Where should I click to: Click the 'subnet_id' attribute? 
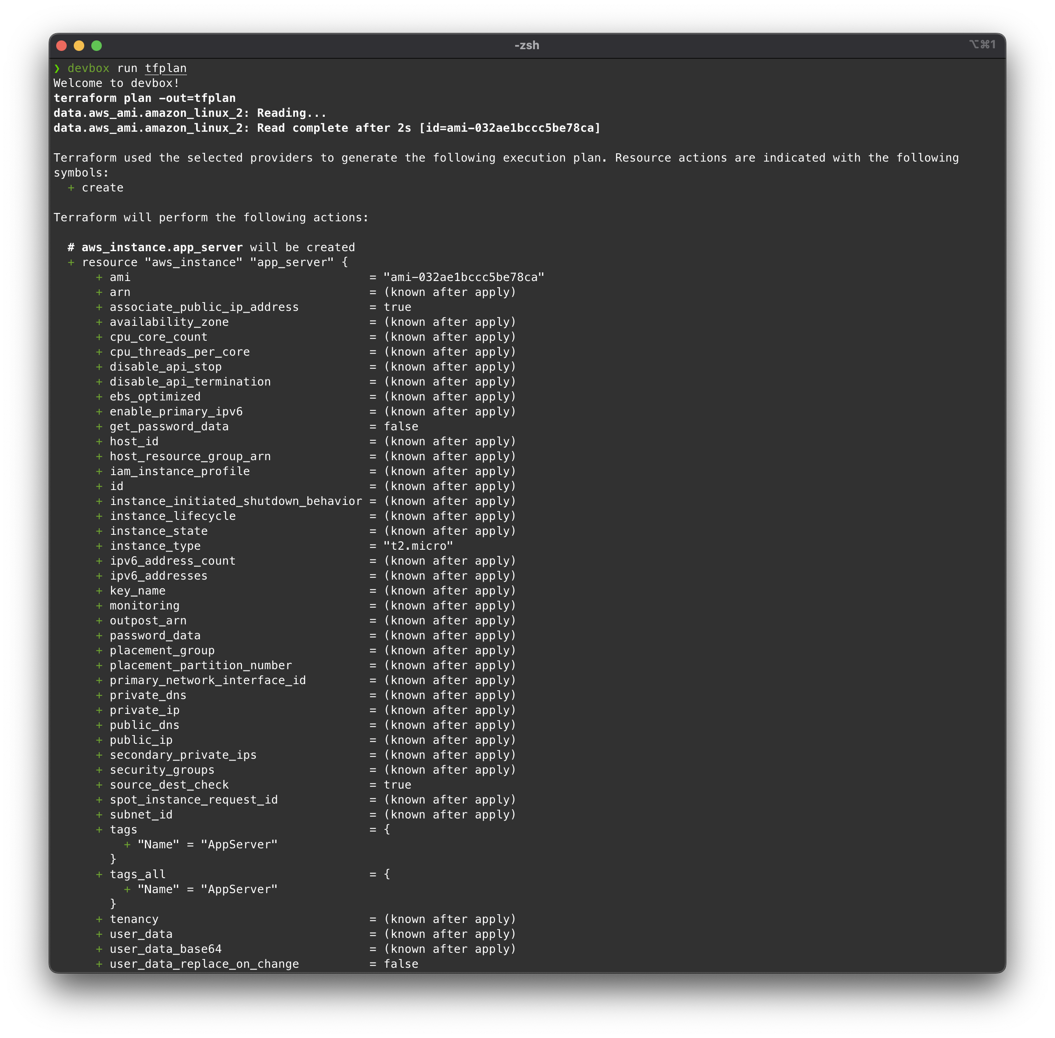[x=141, y=815]
